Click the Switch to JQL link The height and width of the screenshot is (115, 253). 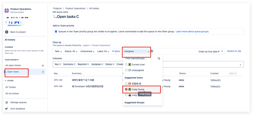pyautogui.click(x=234, y=51)
